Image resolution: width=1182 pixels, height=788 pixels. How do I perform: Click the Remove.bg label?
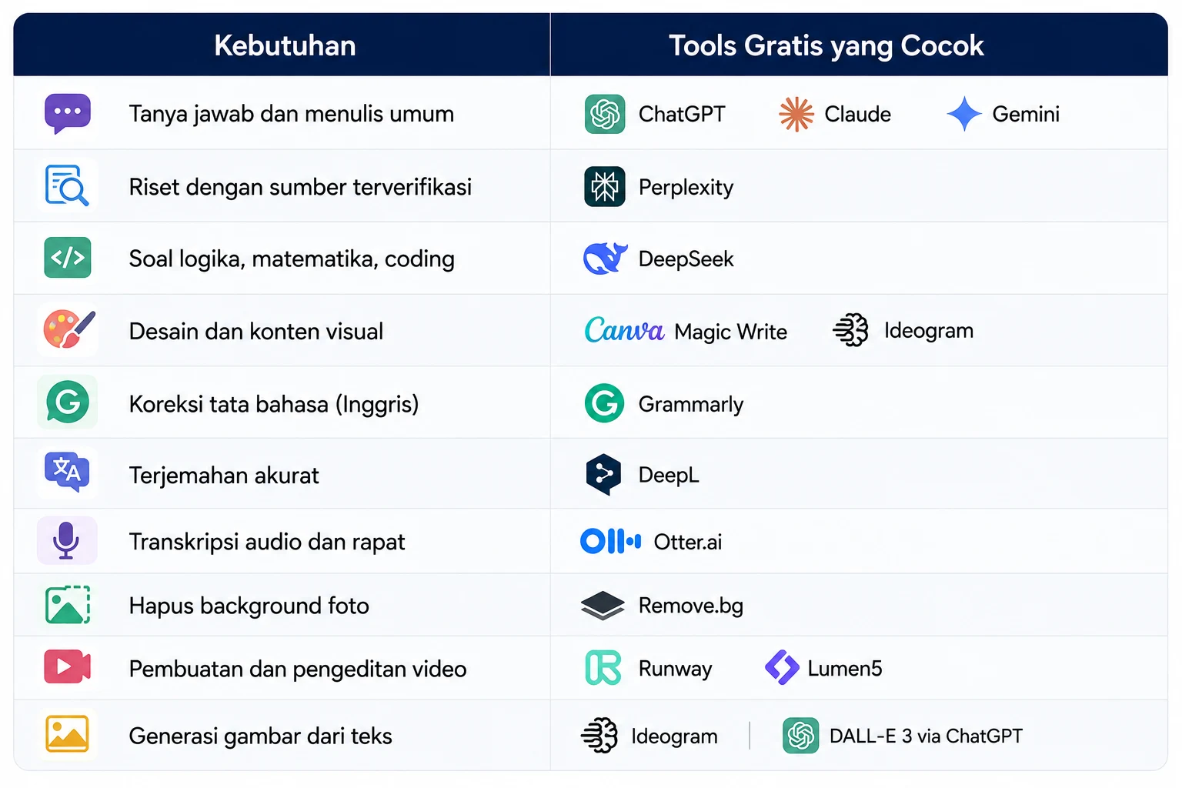pos(691,606)
